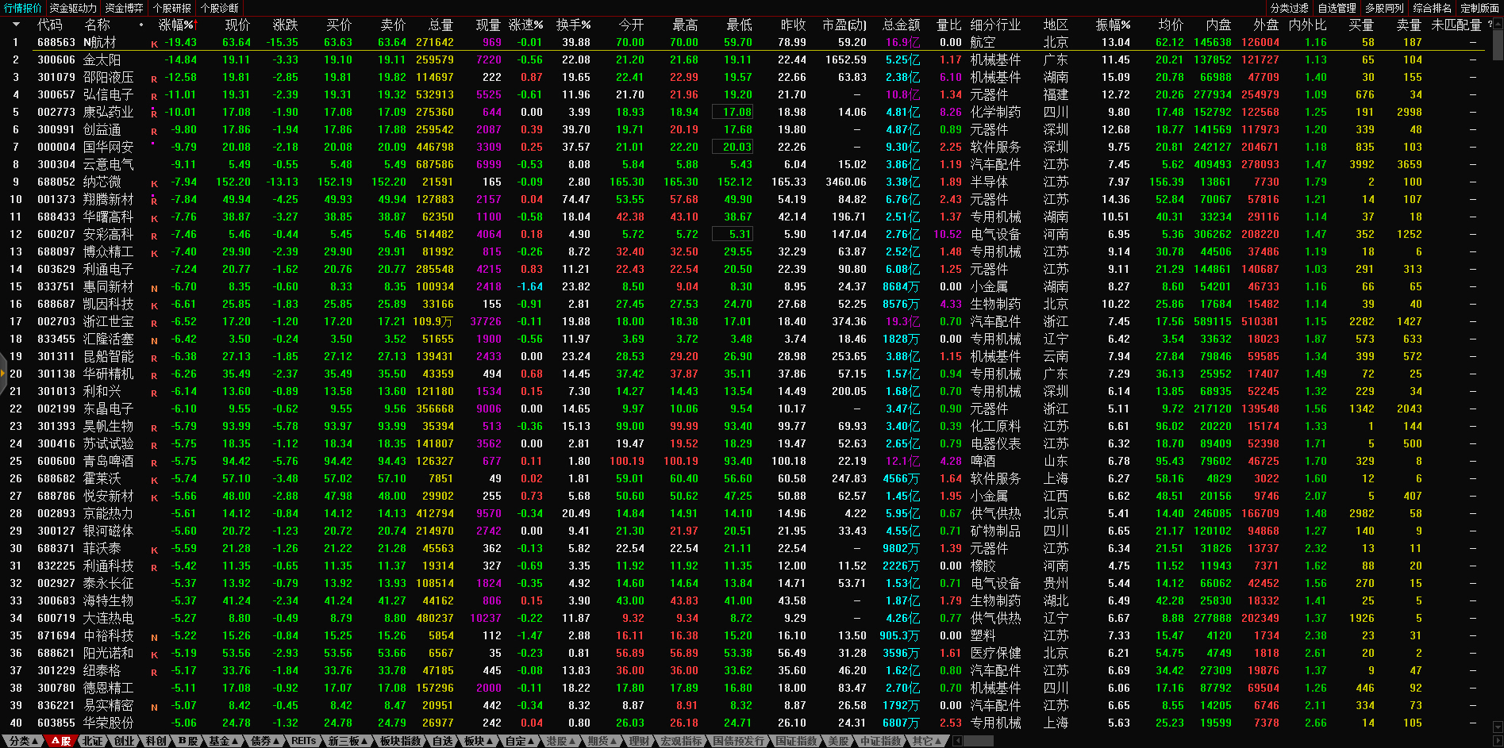Select the 创业 market tab
The height and width of the screenshot is (748, 1504).
point(125,741)
